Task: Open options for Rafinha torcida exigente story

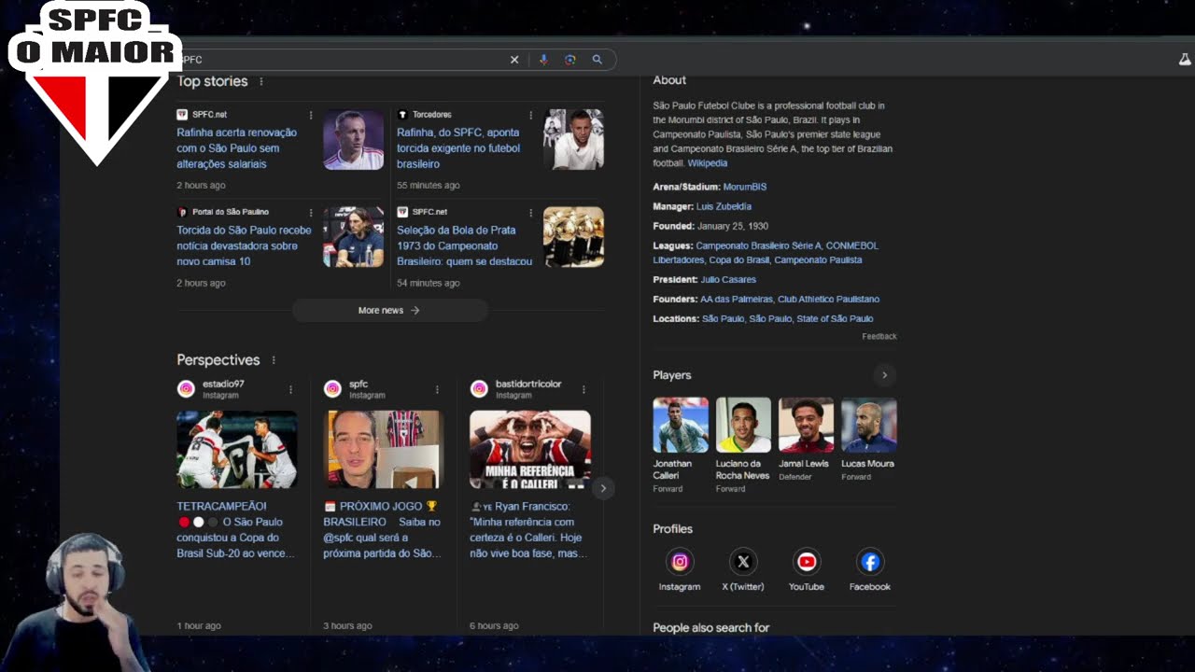Action: tap(531, 115)
